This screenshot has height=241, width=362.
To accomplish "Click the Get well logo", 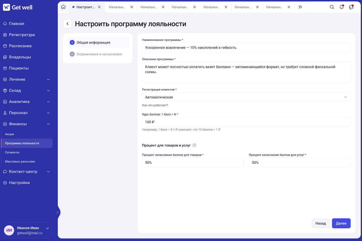I will tap(18, 7).
